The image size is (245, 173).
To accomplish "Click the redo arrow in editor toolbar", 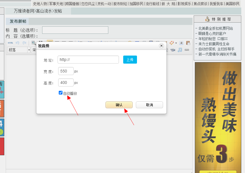I will pyautogui.click(x=24, y=43).
